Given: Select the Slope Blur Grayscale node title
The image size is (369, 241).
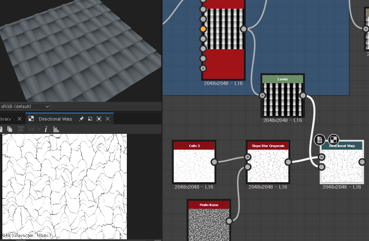Looking at the screenshot, I should (x=268, y=146).
